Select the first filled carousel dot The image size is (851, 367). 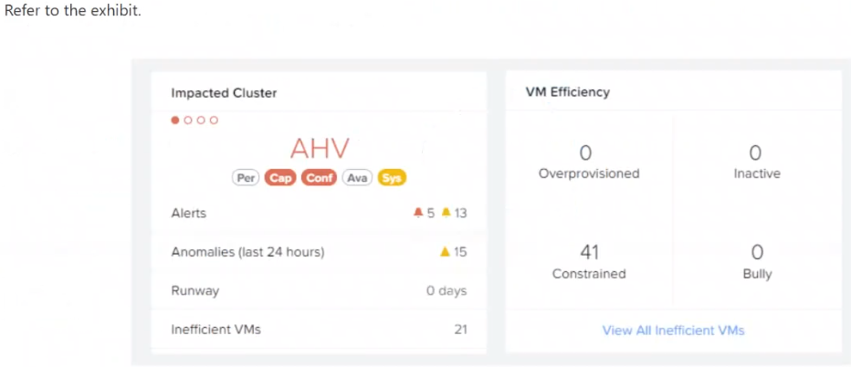[174, 120]
